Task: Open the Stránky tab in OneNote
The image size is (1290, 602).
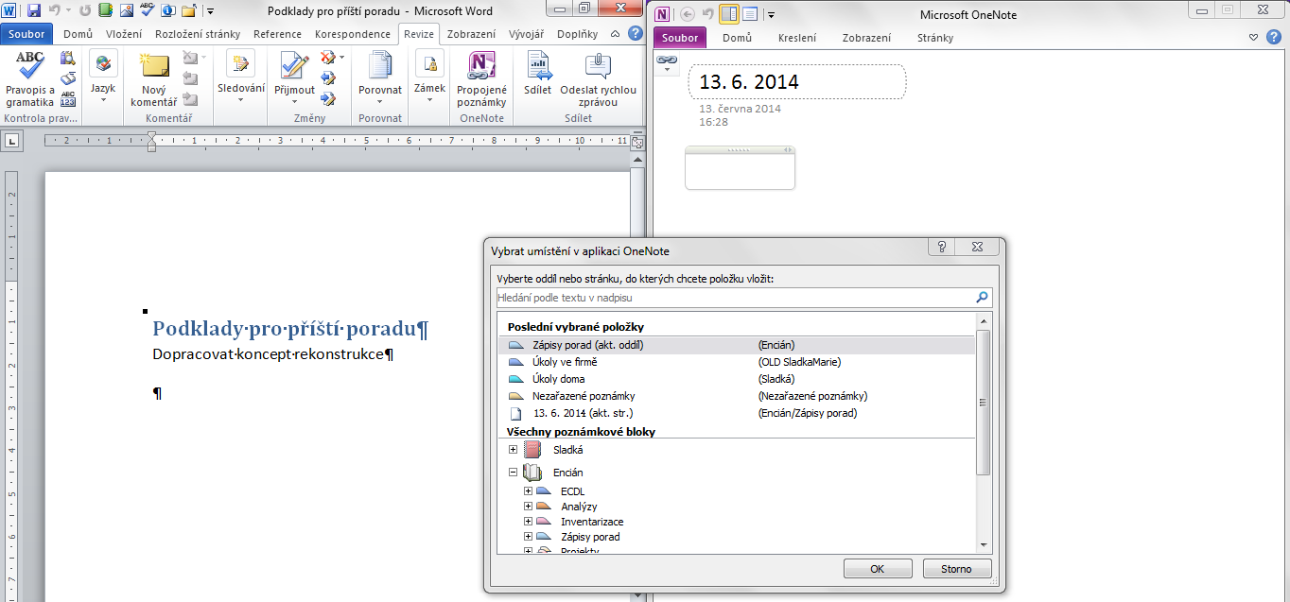Action: click(x=935, y=38)
